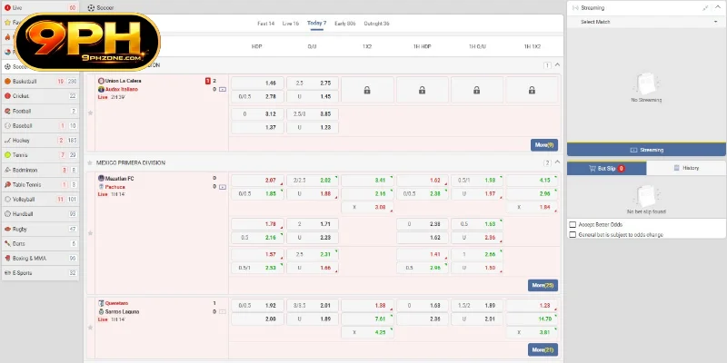Screen dimensions: 727x363
Task: Select the Tennis ball icon
Action: click(7, 155)
